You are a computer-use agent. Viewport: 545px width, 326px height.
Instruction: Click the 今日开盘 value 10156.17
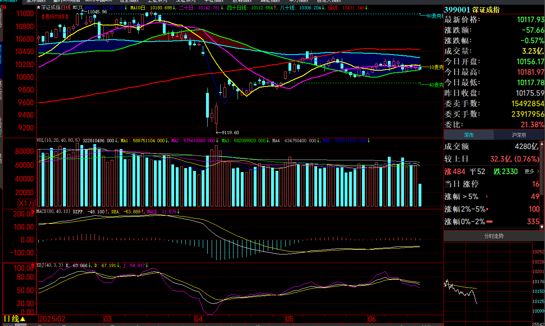click(x=530, y=62)
